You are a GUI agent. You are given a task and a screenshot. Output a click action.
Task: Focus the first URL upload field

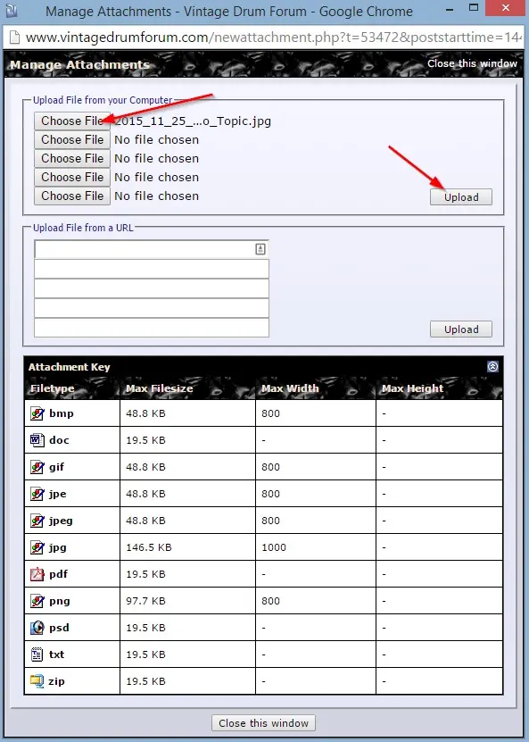pos(152,249)
